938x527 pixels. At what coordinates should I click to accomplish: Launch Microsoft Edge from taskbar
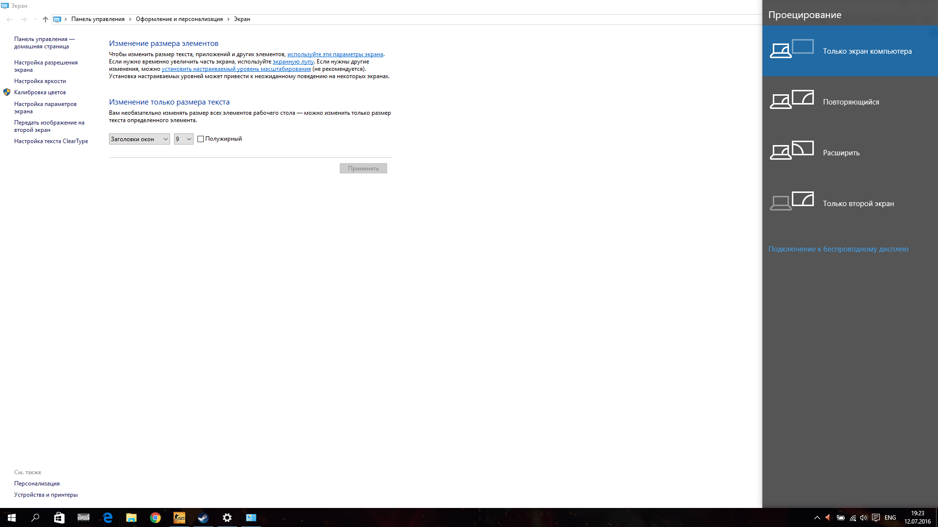point(108,518)
